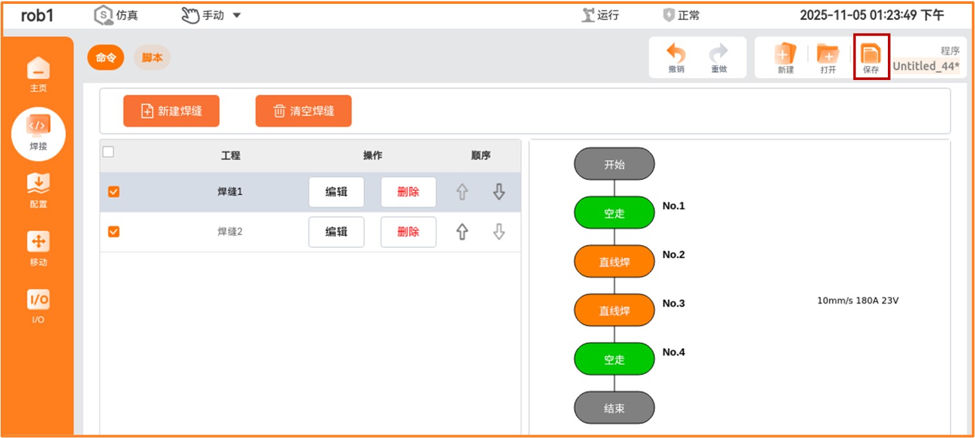975x438 pixels.
Task: Select the No.2 直线焊 flowchart node
Action: (614, 261)
